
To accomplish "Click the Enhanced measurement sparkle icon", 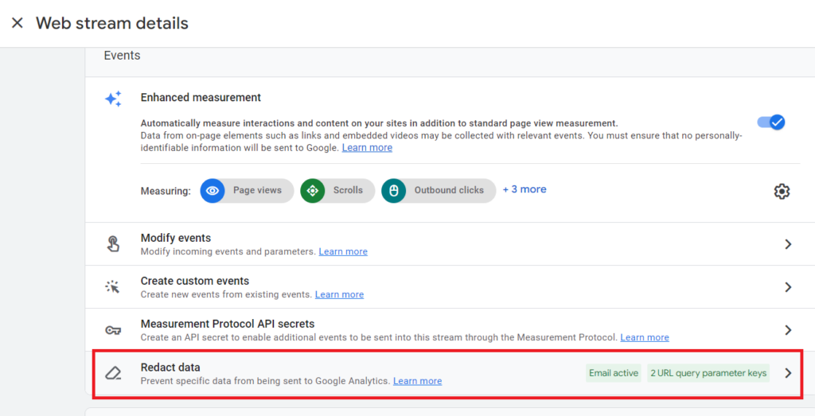I will 113,98.
